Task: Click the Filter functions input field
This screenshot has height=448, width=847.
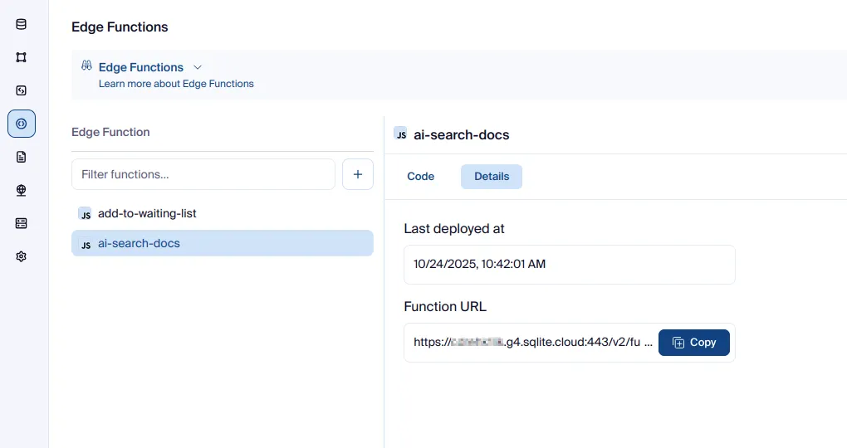Action: 203,174
